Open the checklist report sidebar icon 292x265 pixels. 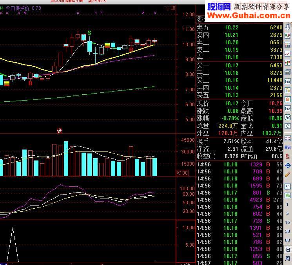pos(288,36)
